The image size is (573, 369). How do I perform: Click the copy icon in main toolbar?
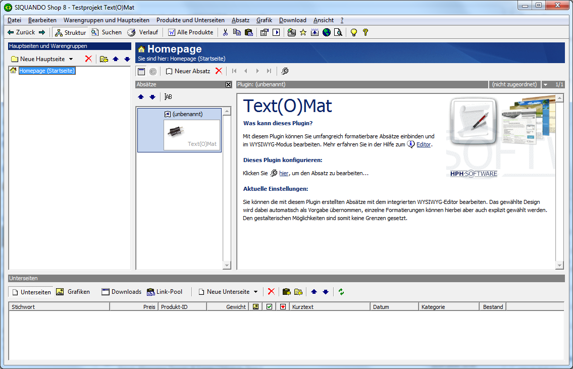(237, 32)
